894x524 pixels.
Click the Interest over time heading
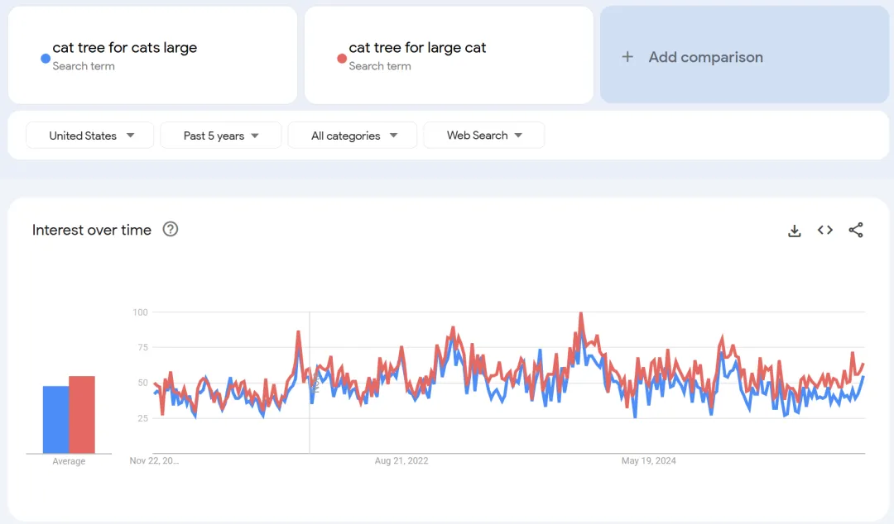click(x=92, y=230)
